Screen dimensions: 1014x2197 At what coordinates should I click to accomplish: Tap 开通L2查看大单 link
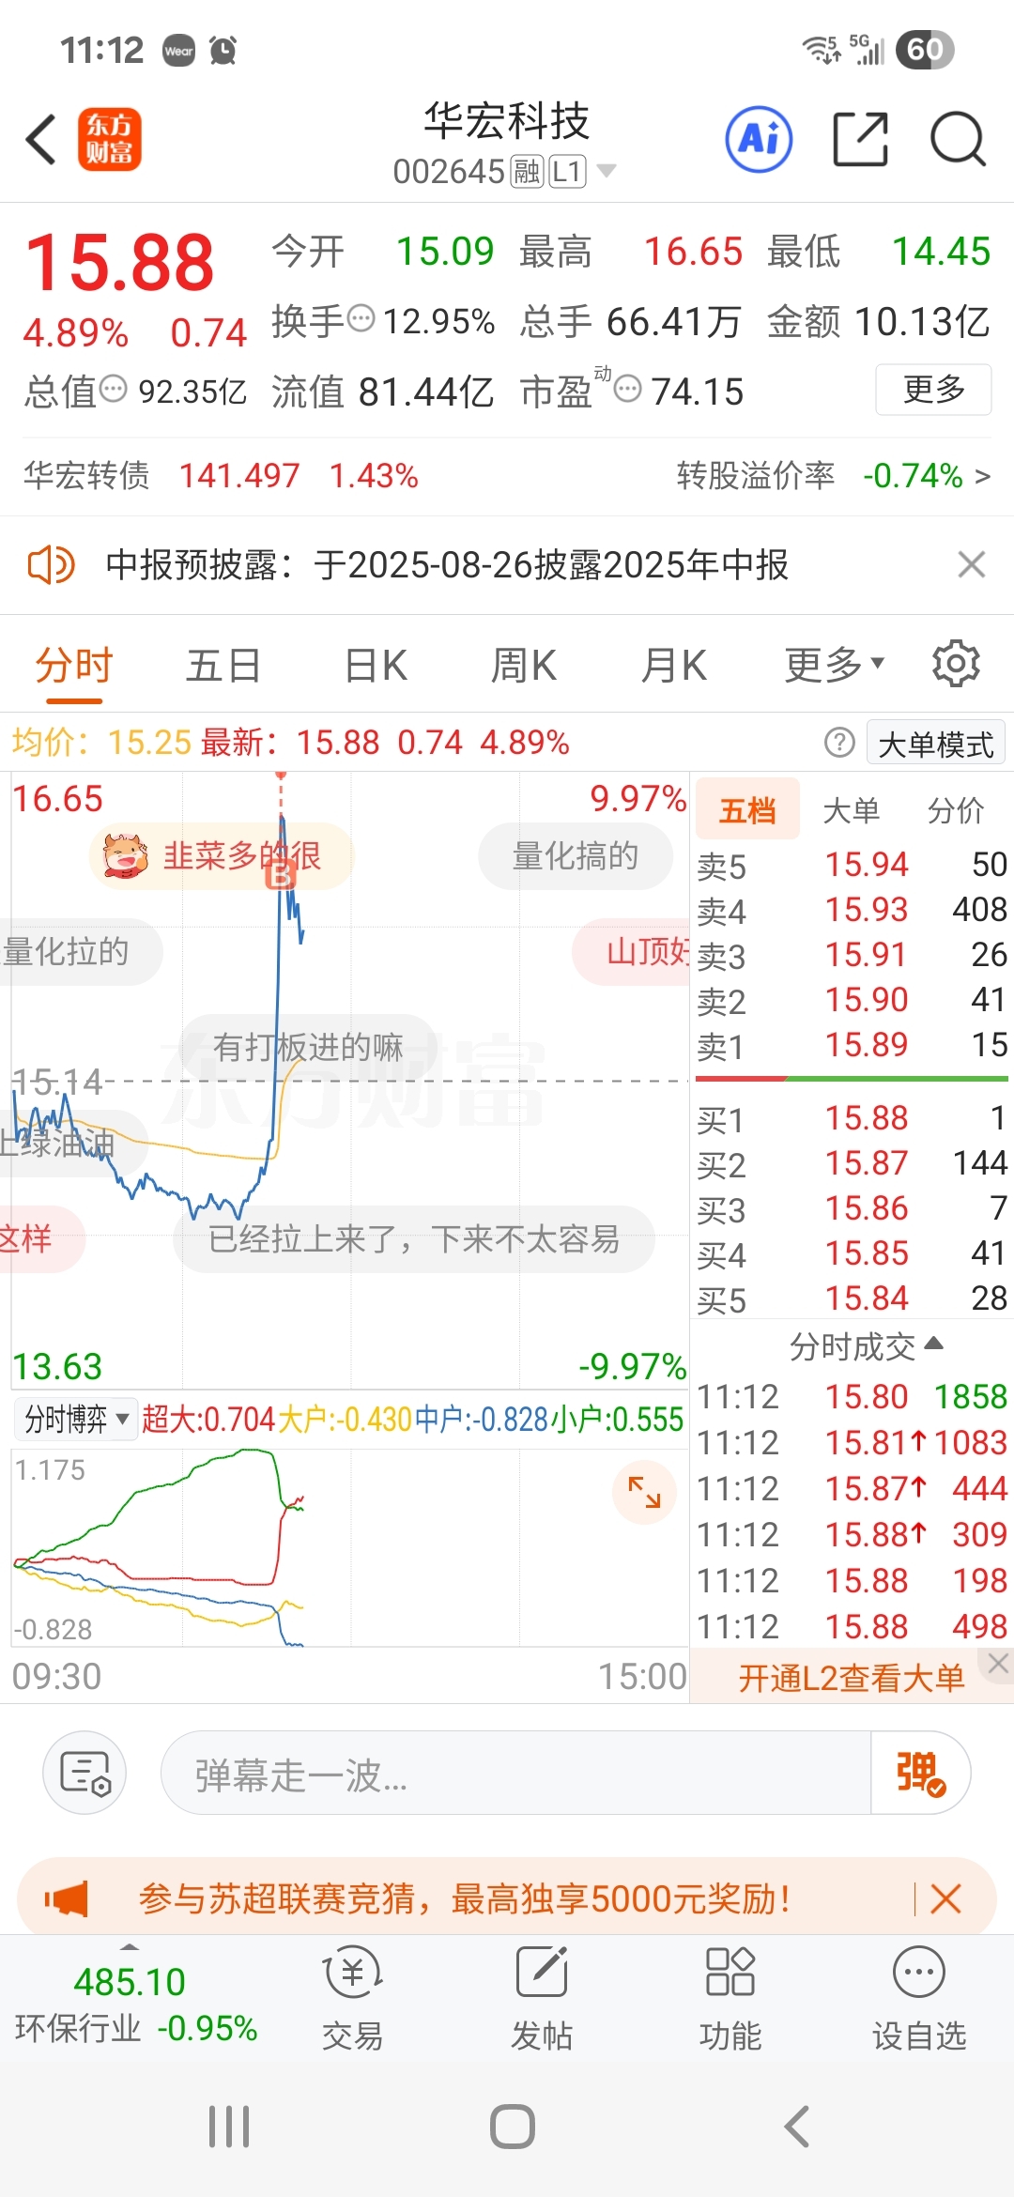click(851, 1678)
